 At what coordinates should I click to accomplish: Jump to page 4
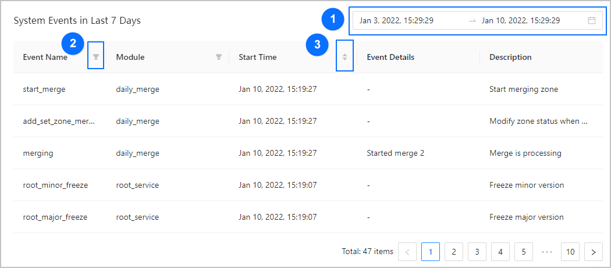500,252
